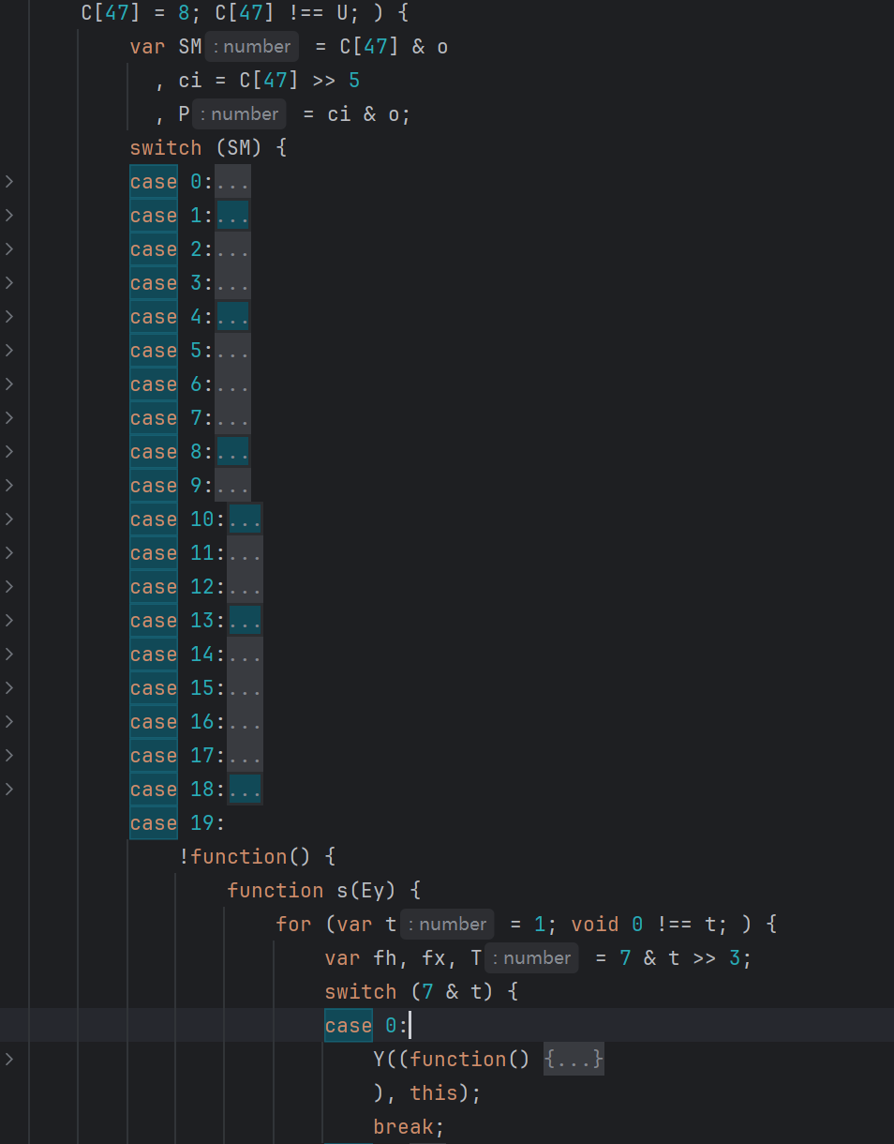Expand gutter arrow beside Y((function() line
The image size is (894, 1144).
[x=8, y=1060]
